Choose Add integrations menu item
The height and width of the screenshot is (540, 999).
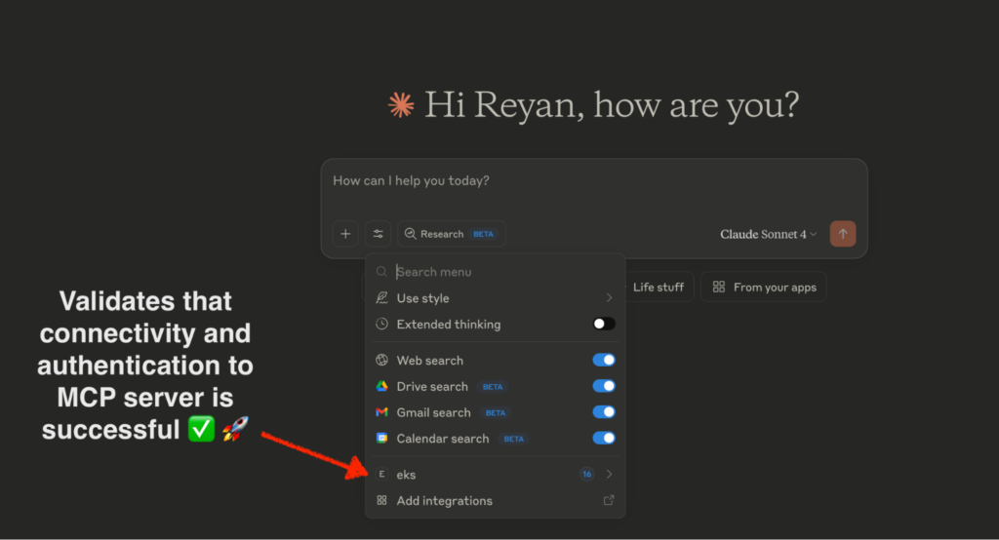(495, 500)
